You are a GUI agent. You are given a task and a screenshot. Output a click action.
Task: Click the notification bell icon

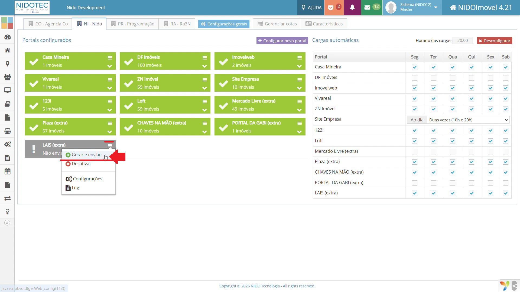[352, 8]
